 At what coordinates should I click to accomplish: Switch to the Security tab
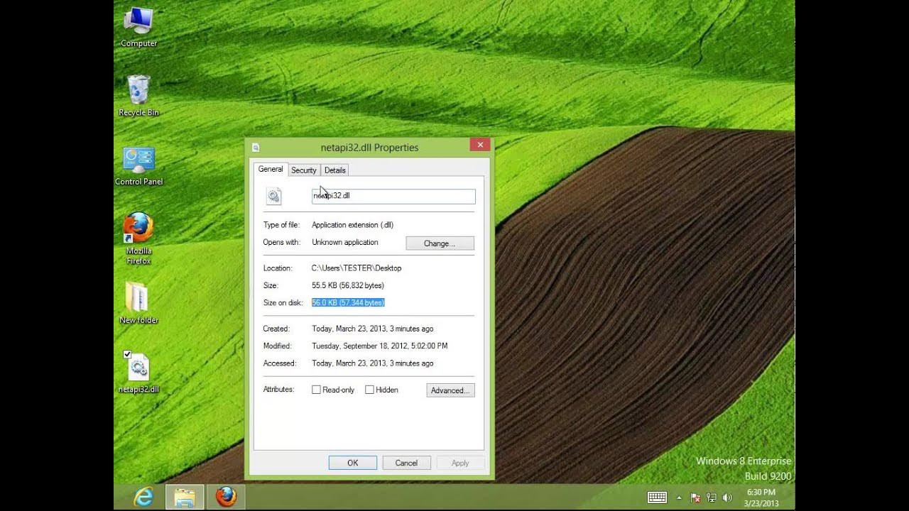point(304,170)
